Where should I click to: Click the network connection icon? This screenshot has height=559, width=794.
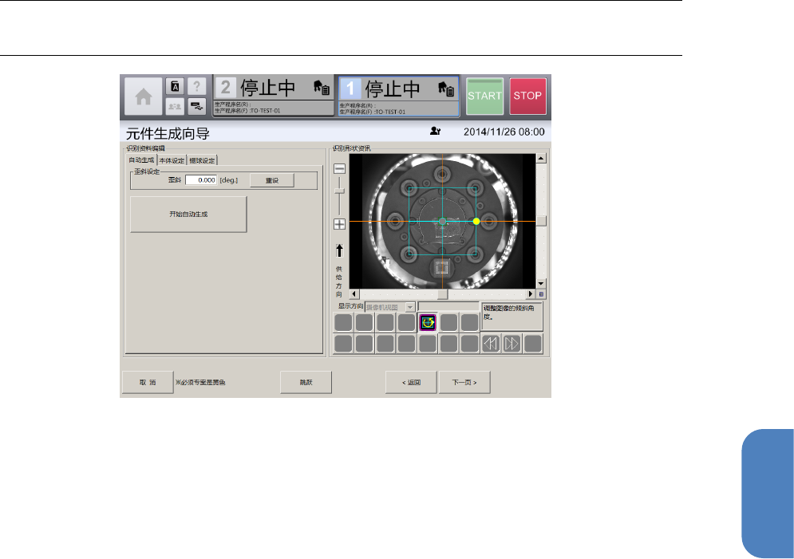(197, 105)
